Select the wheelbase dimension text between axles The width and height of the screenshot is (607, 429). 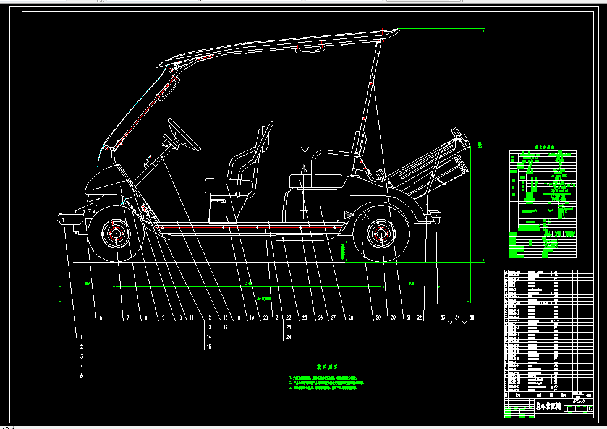click(248, 284)
